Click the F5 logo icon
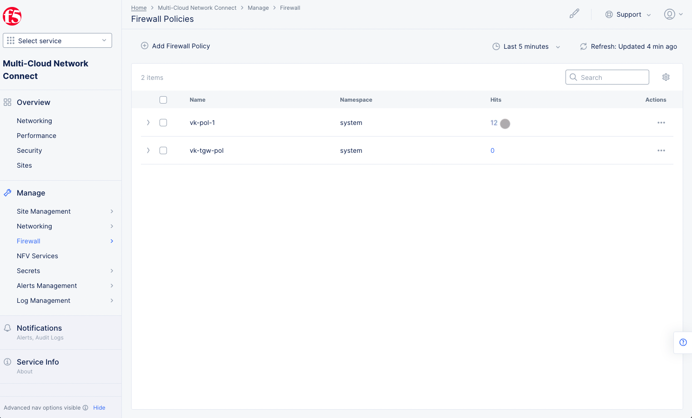 (12, 16)
